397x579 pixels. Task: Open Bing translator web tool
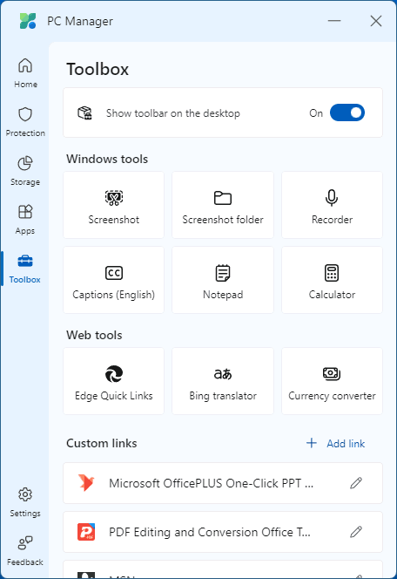click(223, 381)
